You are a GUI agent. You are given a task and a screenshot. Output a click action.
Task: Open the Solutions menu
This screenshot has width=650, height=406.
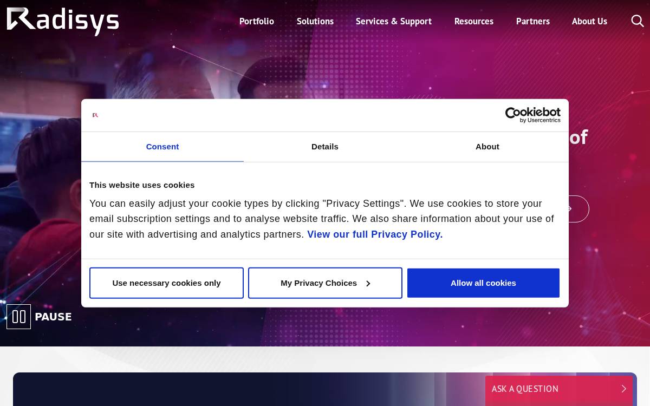pos(315,21)
